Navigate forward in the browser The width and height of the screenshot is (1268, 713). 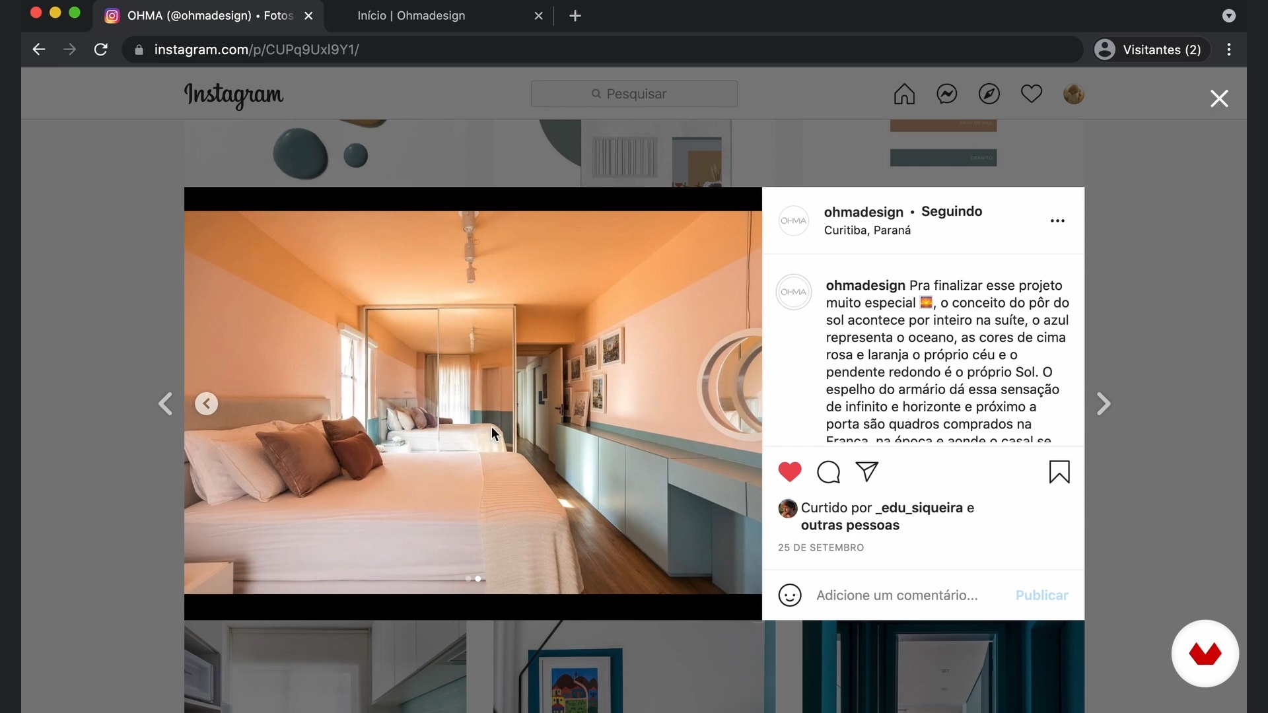pos(69,50)
